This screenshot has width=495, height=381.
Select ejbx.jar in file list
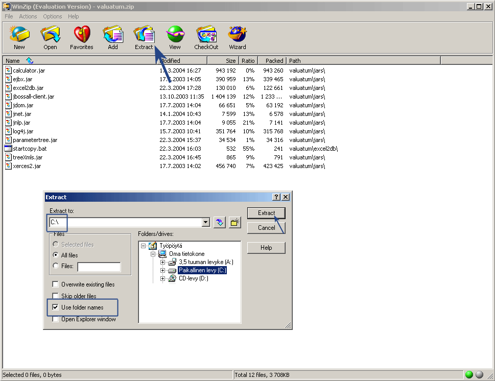(22, 79)
